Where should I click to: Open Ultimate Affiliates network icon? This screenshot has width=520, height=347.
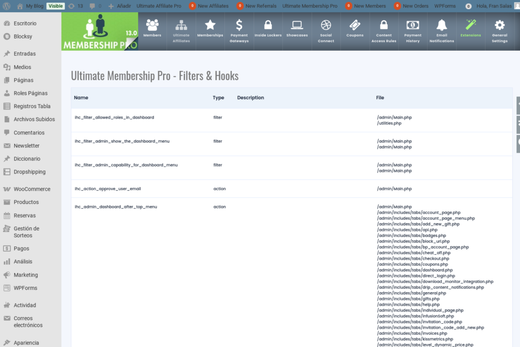click(181, 25)
